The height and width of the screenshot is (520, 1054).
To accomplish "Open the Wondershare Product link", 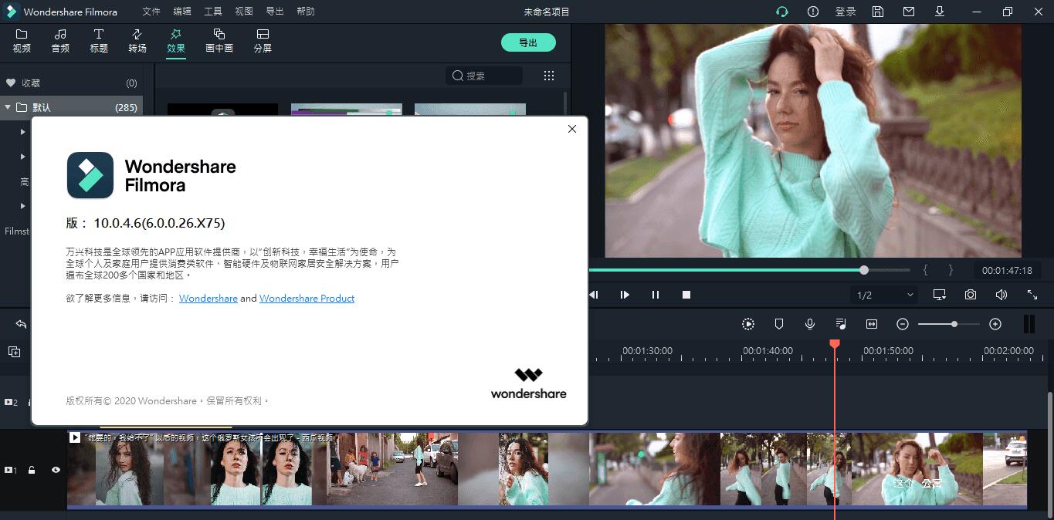I will click(307, 299).
